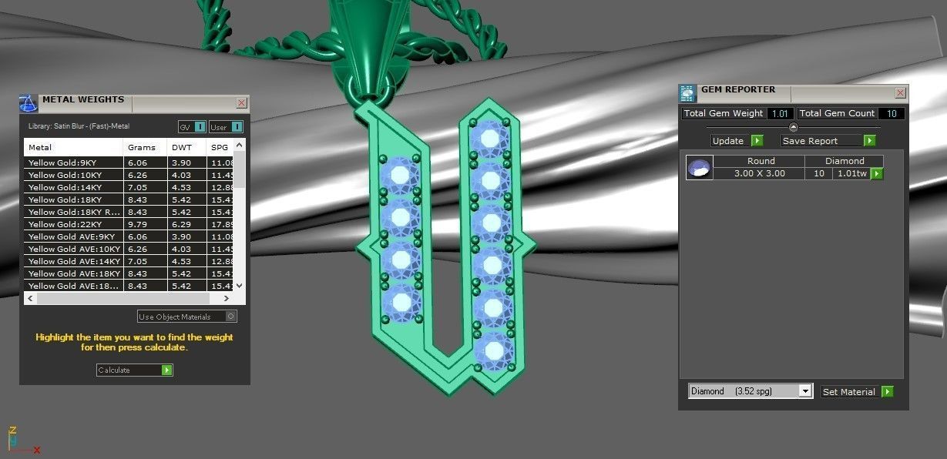Select the Yellow Gold AVE:14KY row
This screenshot has height=459, width=947.
[x=129, y=261]
